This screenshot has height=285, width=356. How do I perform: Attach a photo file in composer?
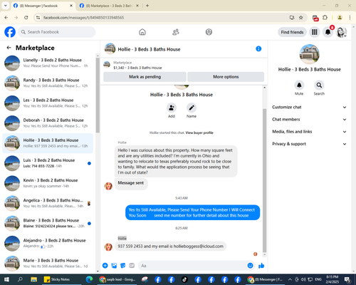coord(114,266)
